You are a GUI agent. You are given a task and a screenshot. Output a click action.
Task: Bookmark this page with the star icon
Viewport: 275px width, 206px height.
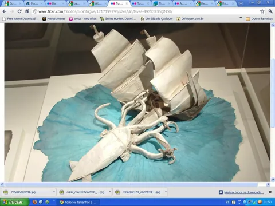[x=262, y=11]
